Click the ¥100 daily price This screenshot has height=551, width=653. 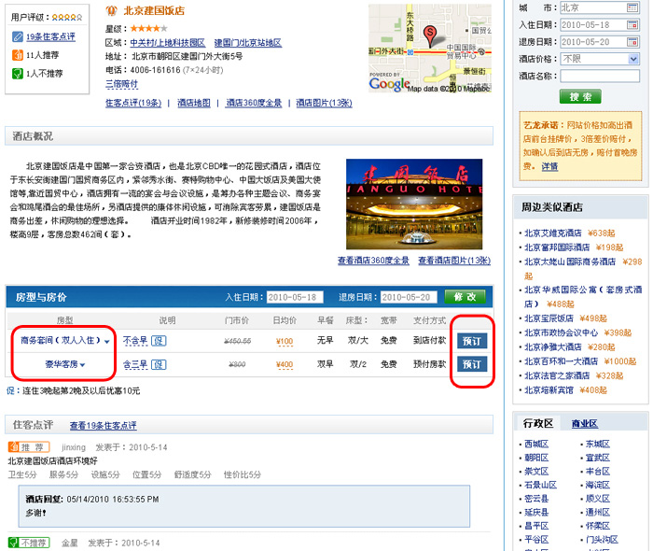tap(285, 342)
